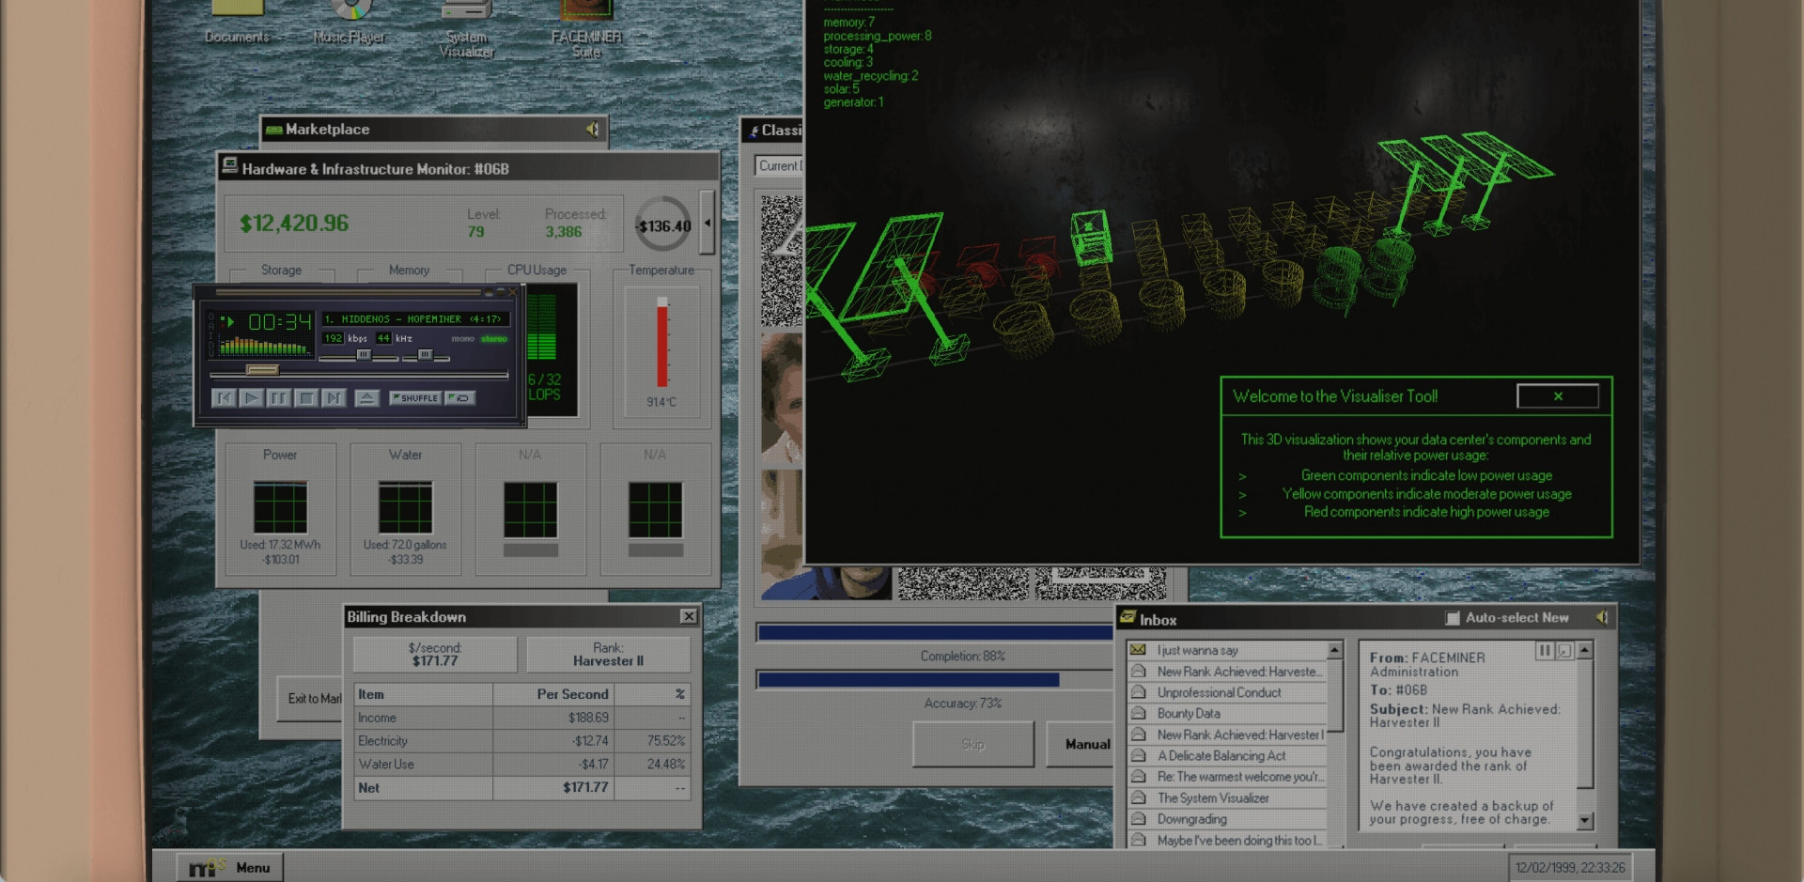Open the Documents folder icon
1804x882 pixels.
[x=237, y=21]
